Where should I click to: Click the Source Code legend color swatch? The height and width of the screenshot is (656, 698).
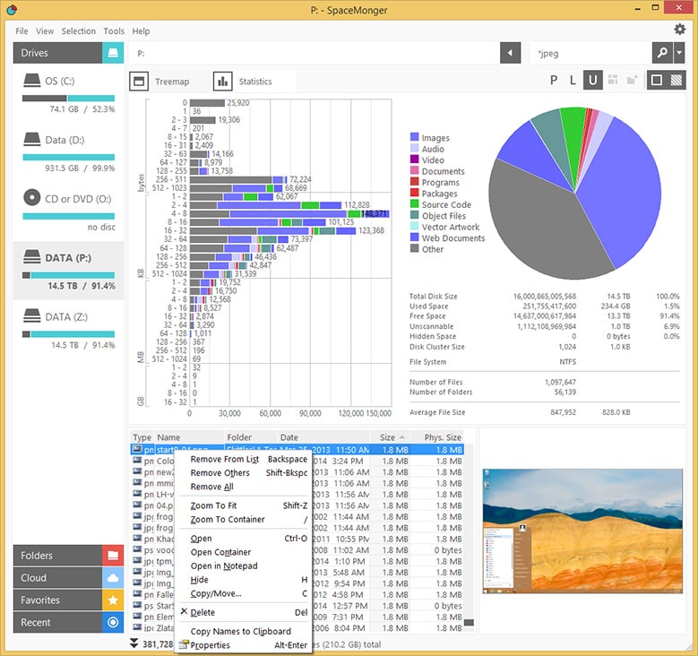pos(415,204)
